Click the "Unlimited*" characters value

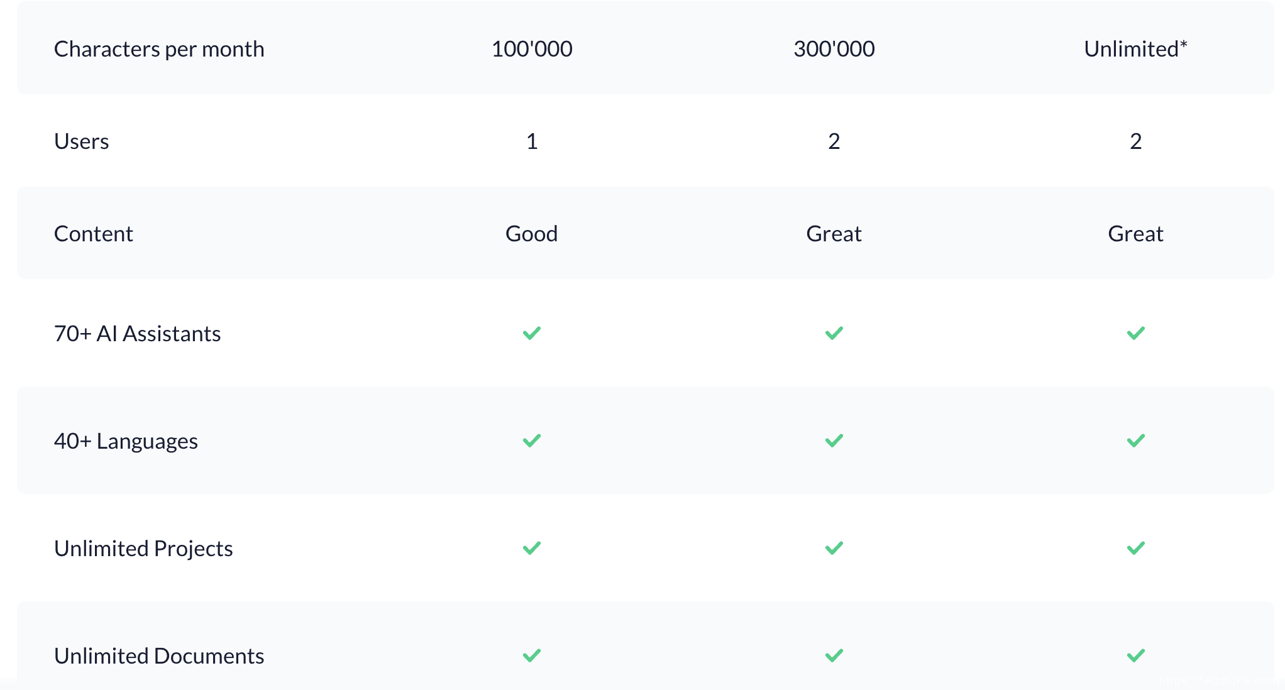[x=1135, y=49]
